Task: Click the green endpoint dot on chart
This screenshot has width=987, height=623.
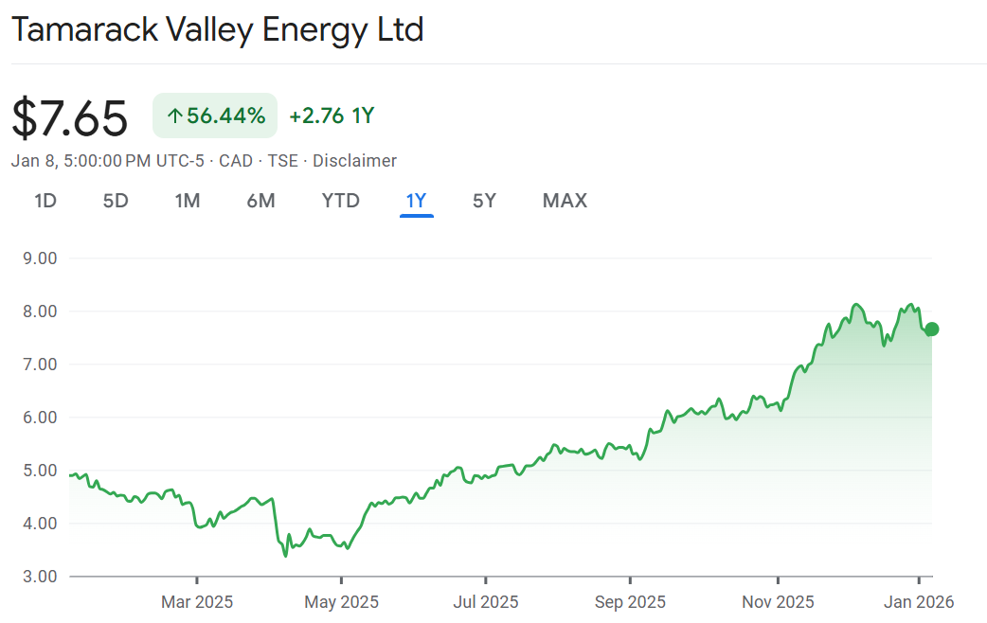Action: pyautogui.click(x=931, y=329)
